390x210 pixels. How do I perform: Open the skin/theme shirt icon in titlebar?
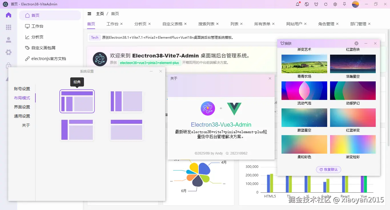(x=316, y=4)
